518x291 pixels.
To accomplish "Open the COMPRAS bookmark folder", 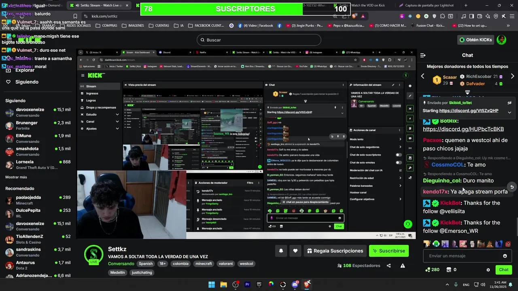I will [106, 25].
